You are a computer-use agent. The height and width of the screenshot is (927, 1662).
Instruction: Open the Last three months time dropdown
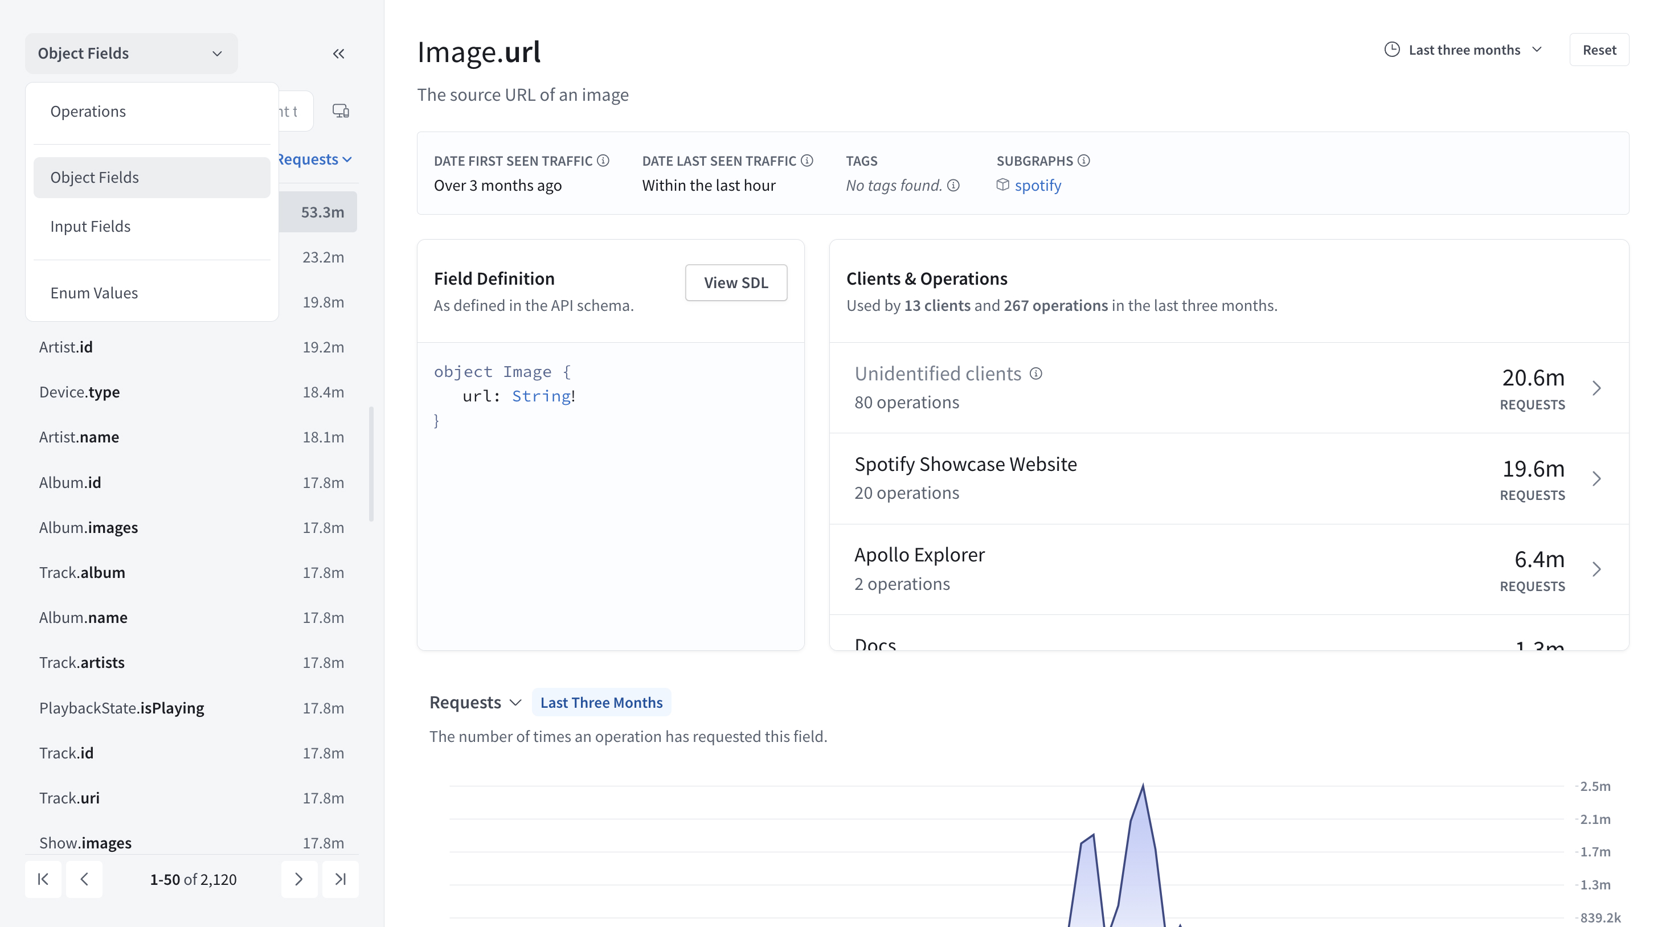click(1463, 50)
